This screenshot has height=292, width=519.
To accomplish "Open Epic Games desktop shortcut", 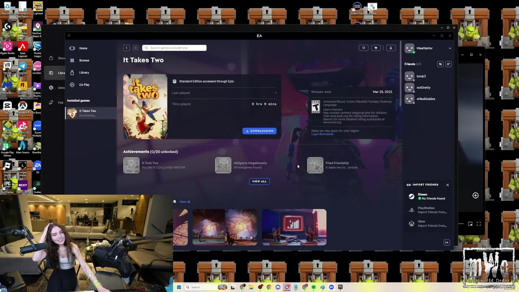I will [x=7, y=187].
